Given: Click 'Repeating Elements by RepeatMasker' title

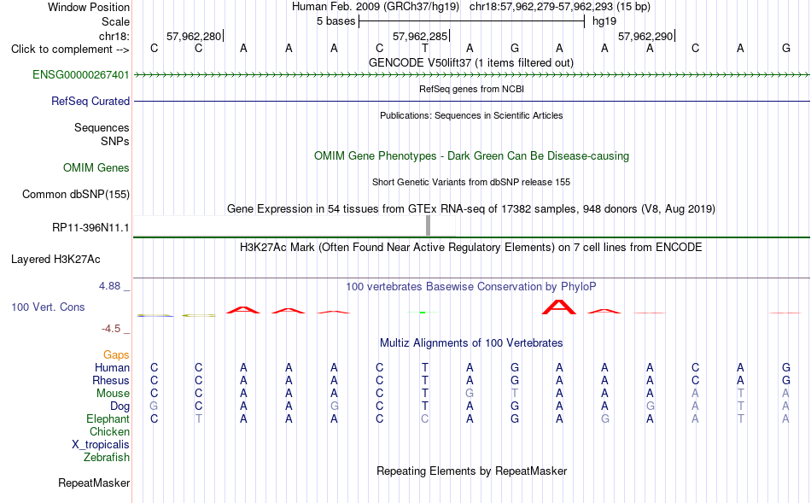Looking at the screenshot, I should click(471, 471).
